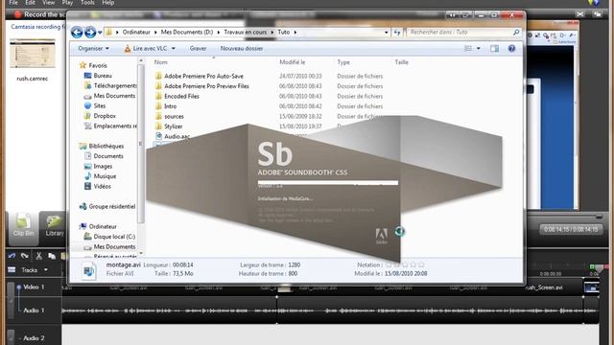The image size is (614, 345).
Task: Open the Camtasia Help menu
Action: (107, 3)
